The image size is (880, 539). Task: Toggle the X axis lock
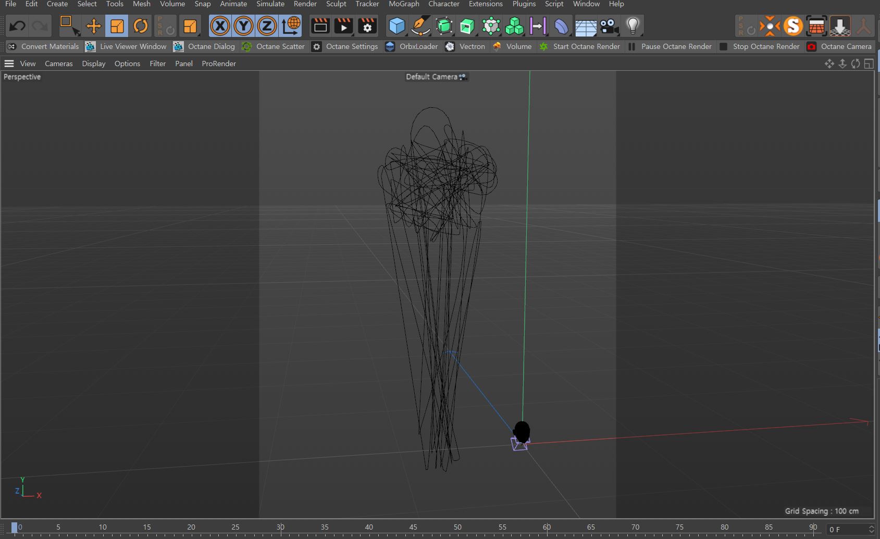[220, 26]
